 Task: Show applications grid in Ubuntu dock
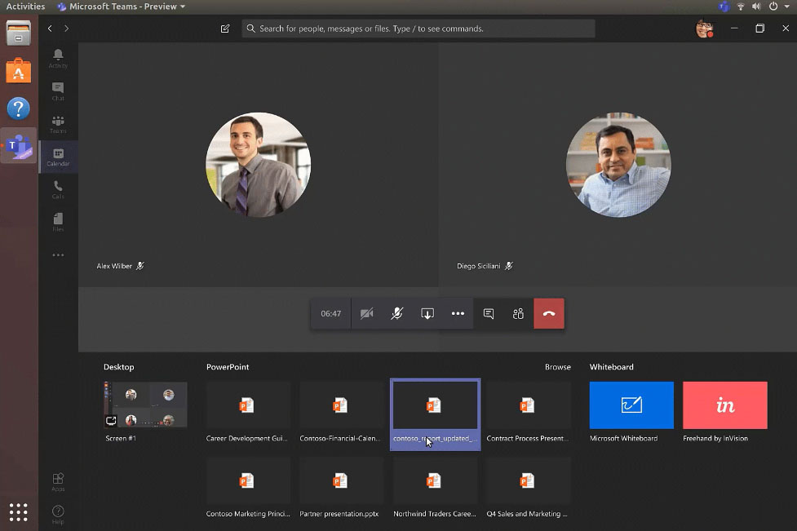click(18, 512)
